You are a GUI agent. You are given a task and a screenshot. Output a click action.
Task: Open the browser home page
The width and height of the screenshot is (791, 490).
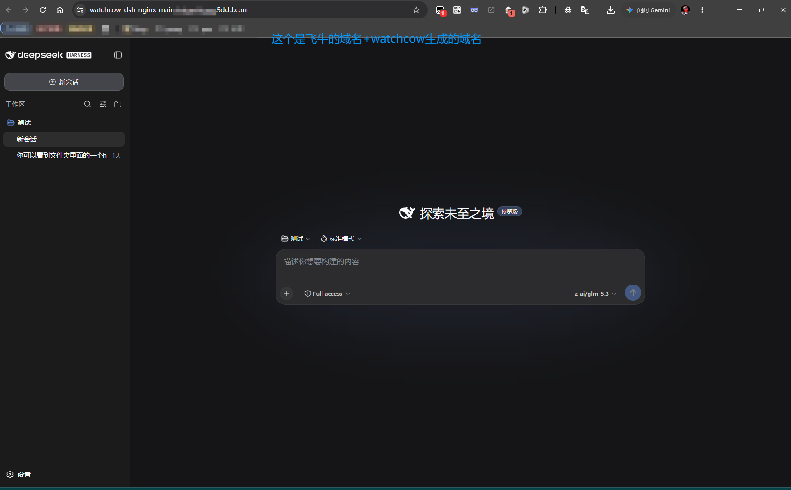[x=60, y=10]
